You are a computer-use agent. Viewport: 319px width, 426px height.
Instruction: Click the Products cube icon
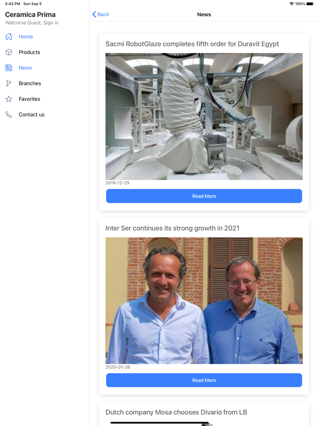point(9,52)
